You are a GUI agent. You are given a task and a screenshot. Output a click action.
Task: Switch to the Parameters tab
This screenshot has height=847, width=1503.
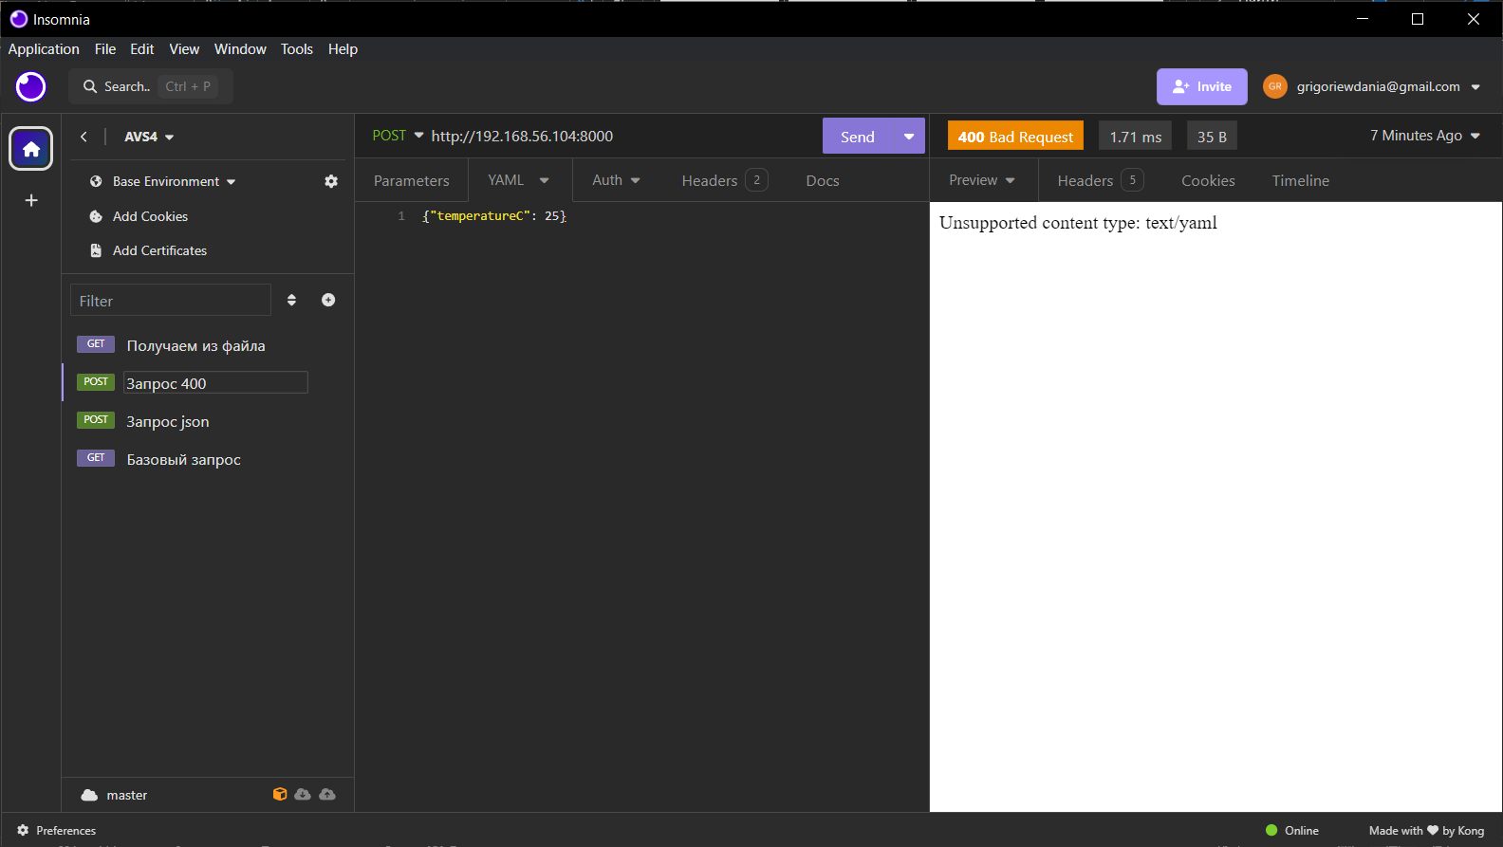coord(412,180)
